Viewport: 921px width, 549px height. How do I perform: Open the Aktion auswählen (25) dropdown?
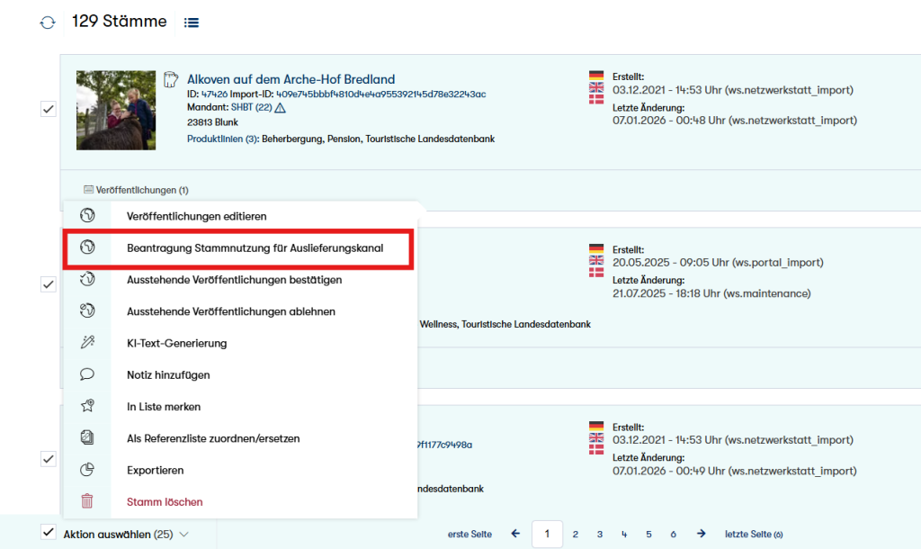coord(126,534)
